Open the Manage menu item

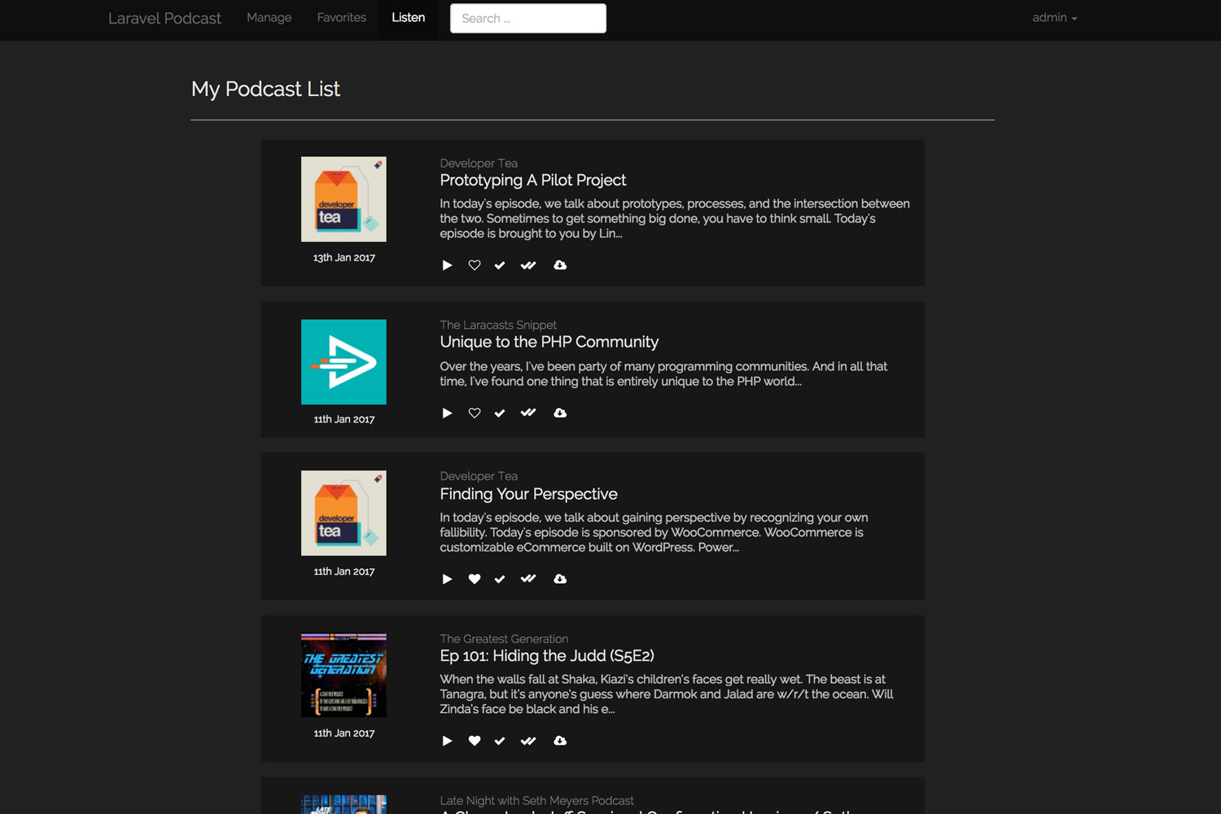tap(269, 18)
